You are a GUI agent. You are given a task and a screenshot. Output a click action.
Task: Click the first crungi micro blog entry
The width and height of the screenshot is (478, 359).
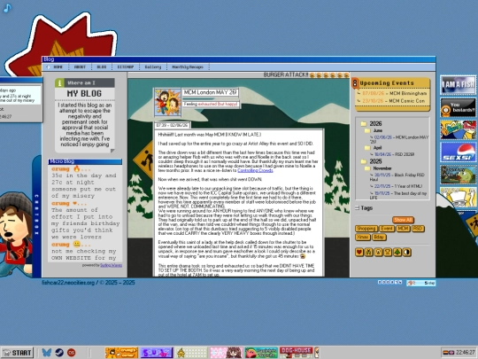pos(85,183)
